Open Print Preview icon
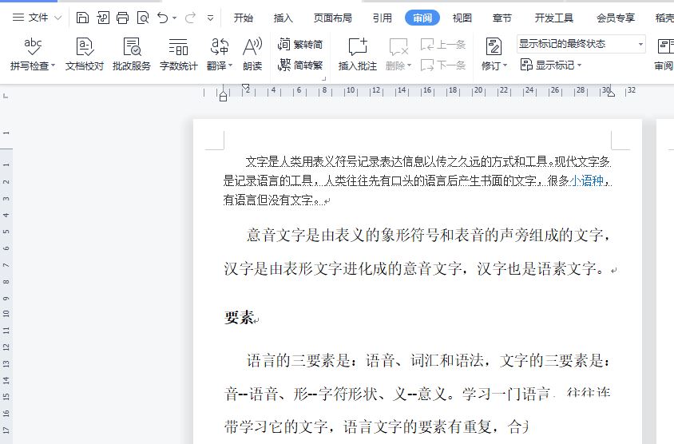 coord(143,18)
